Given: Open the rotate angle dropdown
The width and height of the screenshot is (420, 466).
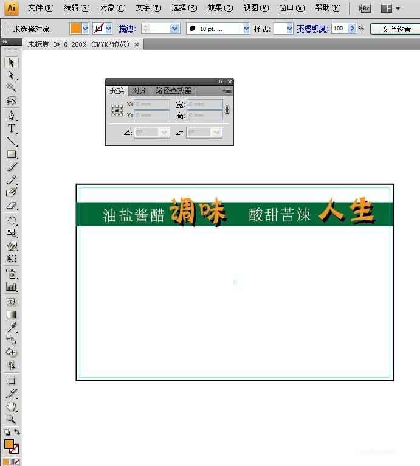Looking at the screenshot, I should (x=164, y=132).
